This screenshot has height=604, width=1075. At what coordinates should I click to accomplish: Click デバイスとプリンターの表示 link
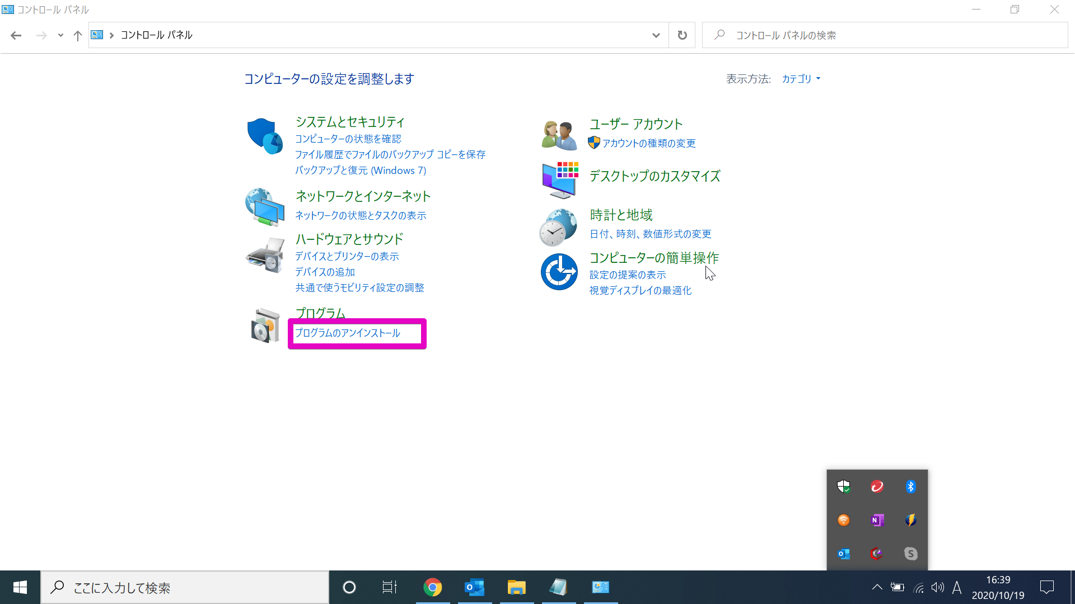[347, 256]
